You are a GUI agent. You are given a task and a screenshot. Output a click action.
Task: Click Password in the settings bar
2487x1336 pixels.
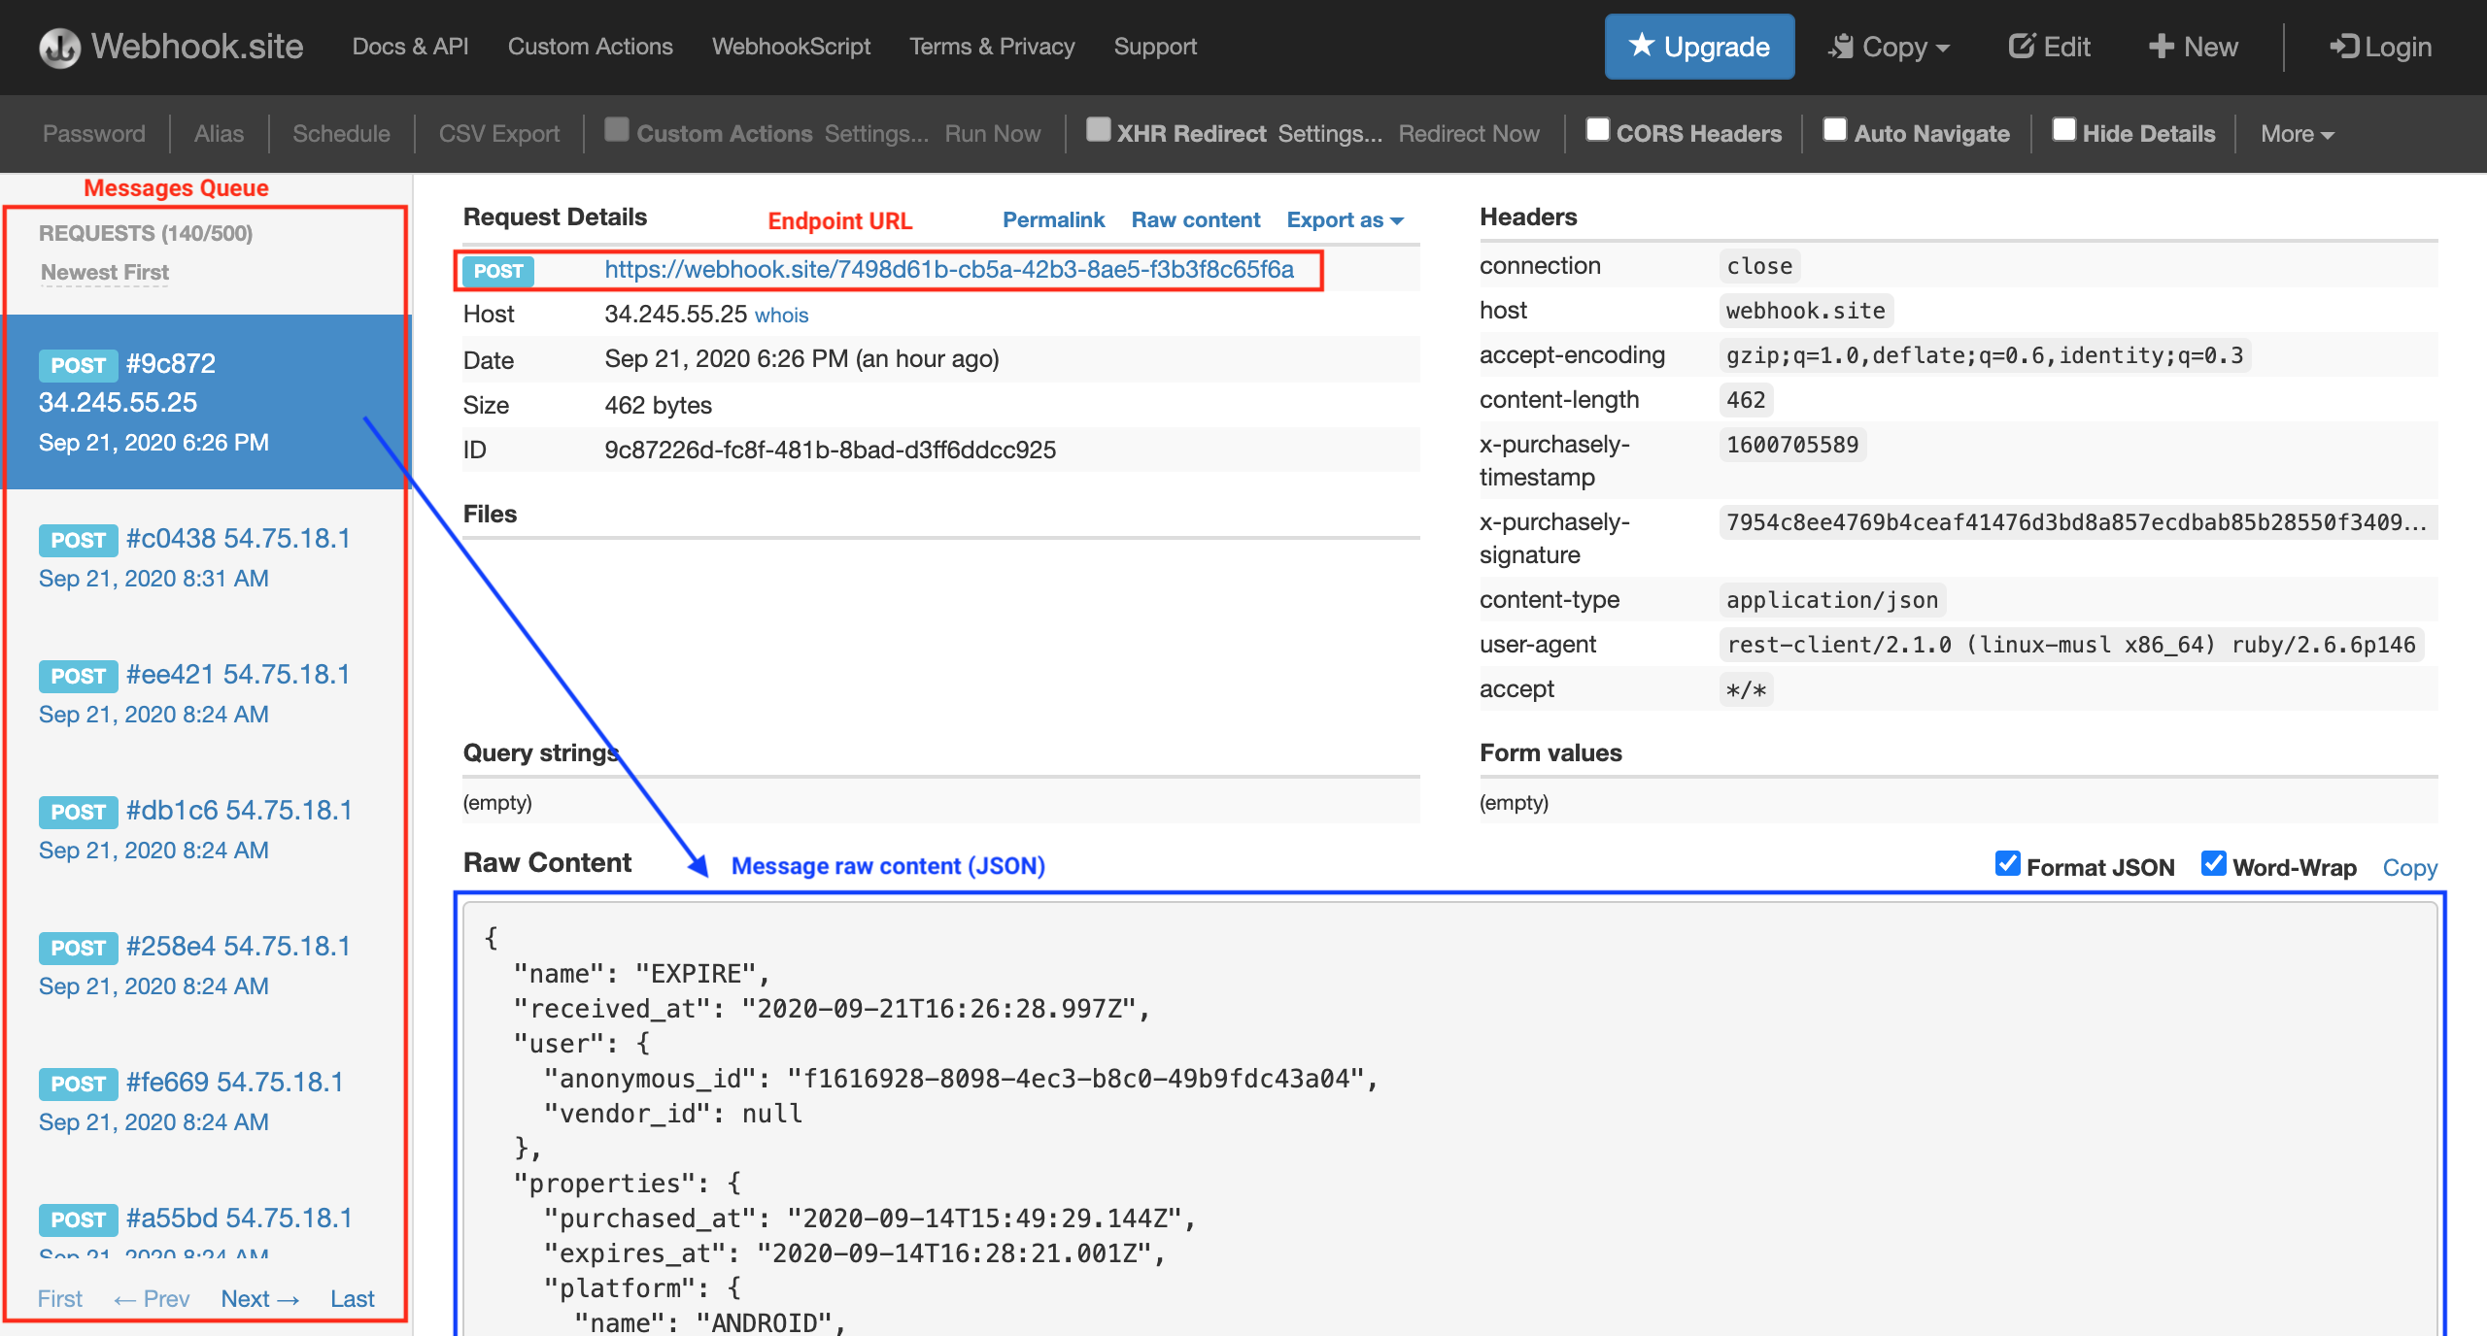94,134
